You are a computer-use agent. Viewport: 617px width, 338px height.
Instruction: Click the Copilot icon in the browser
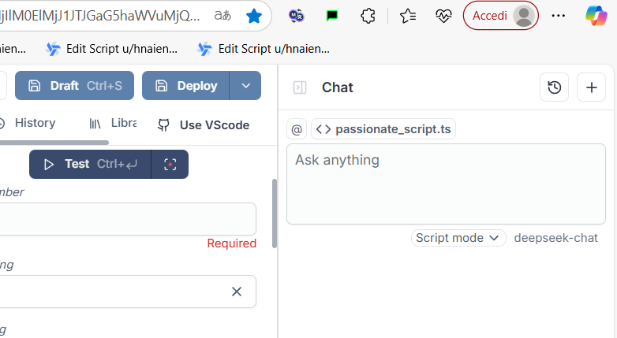pos(596,16)
